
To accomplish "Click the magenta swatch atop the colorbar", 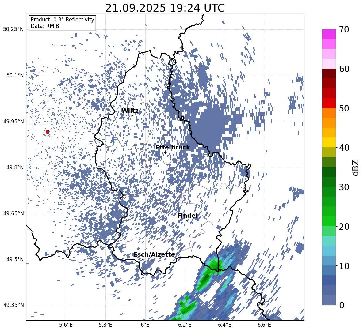I will tap(329, 34).
